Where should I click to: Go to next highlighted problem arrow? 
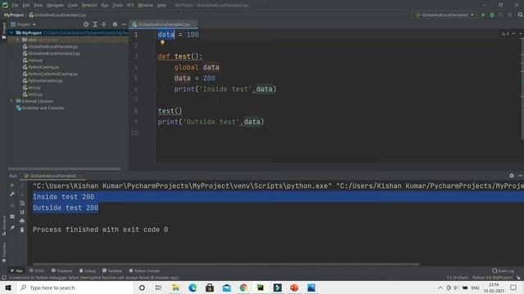[521, 33]
